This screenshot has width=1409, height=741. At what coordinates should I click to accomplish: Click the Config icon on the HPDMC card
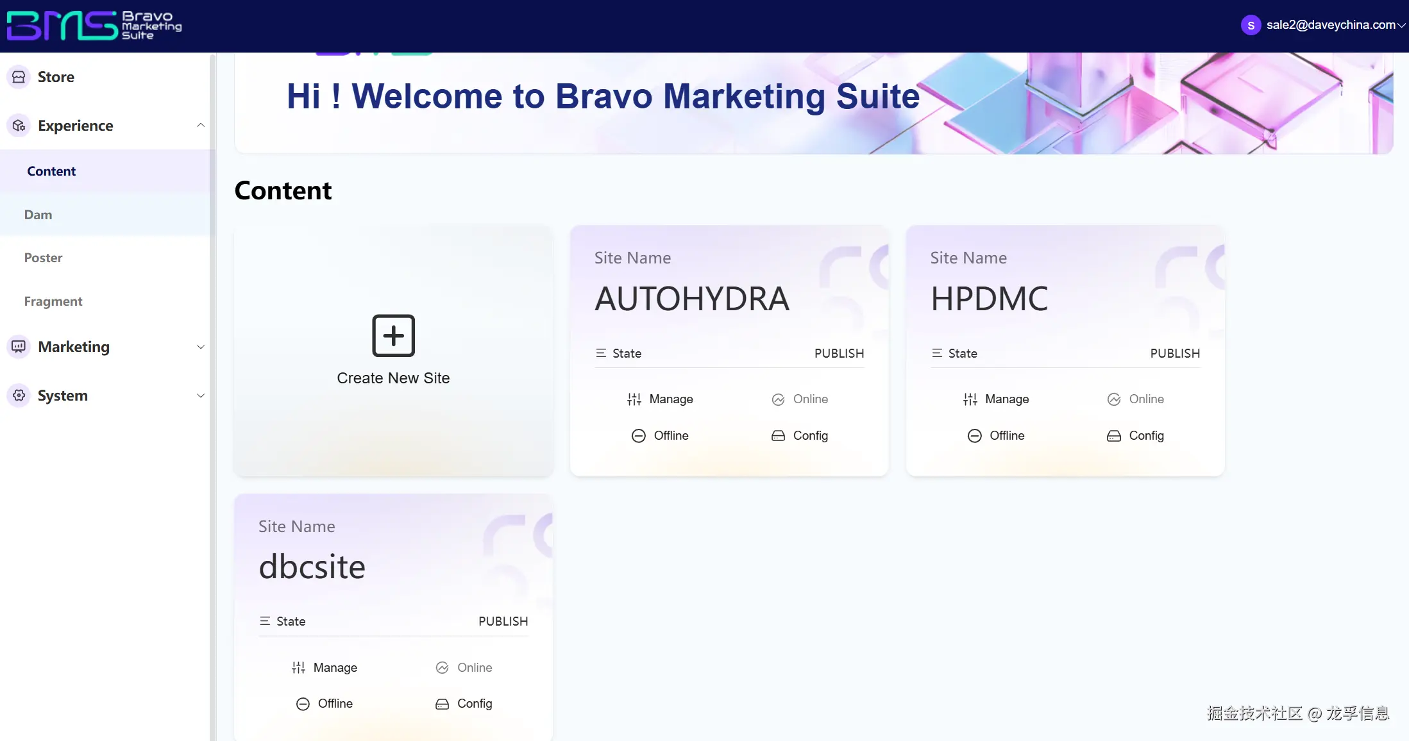[1113, 436]
